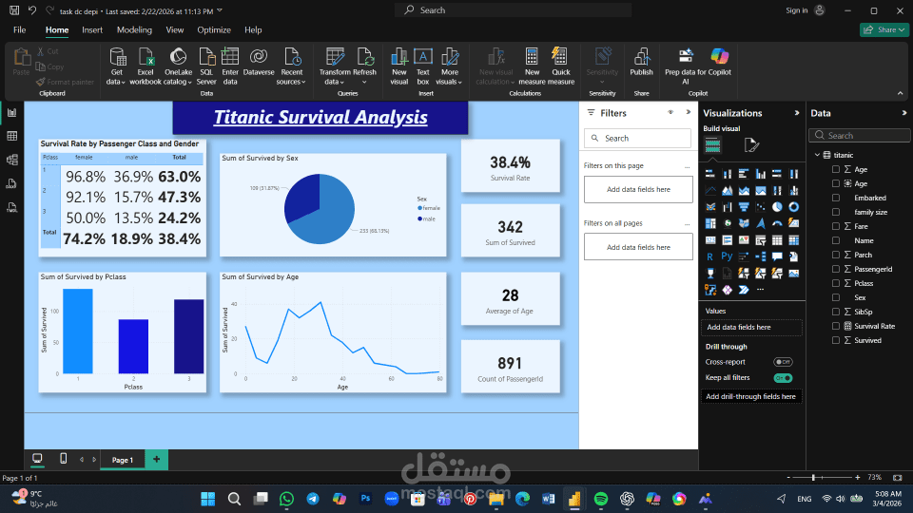The width and height of the screenshot is (913, 513).
Task: Select the Treemap visualization icon
Action: pyautogui.click(x=710, y=223)
